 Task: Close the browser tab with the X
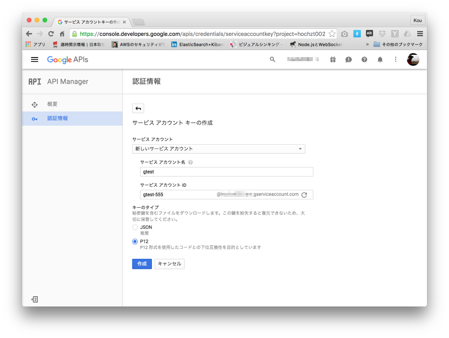coord(124,22)
